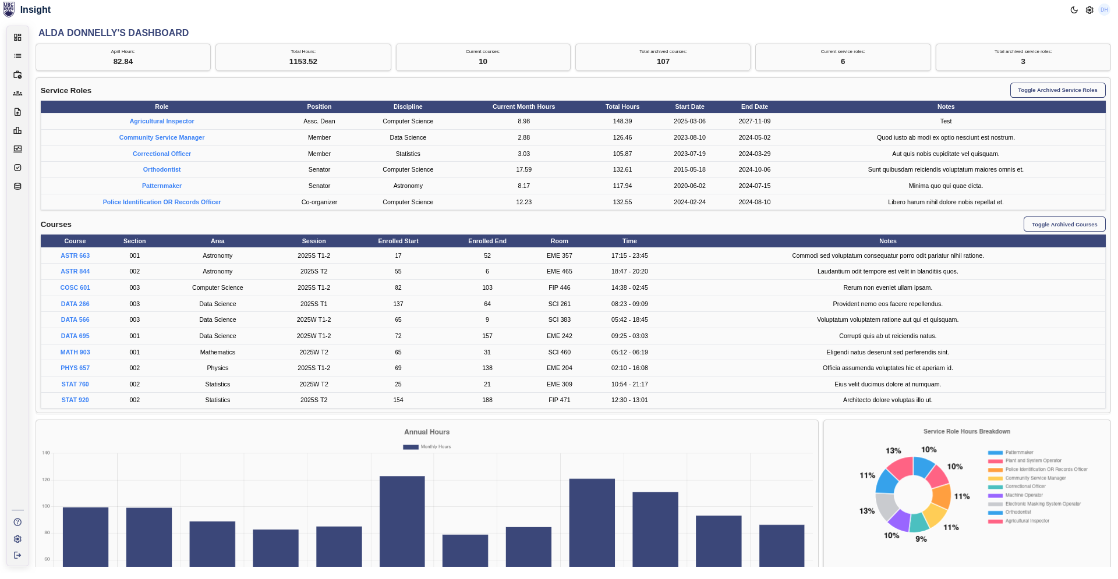The height and width of the screenshot is (579, 1118).
Task: Open the DH user avatar menu
Action: click(1104, 10)
